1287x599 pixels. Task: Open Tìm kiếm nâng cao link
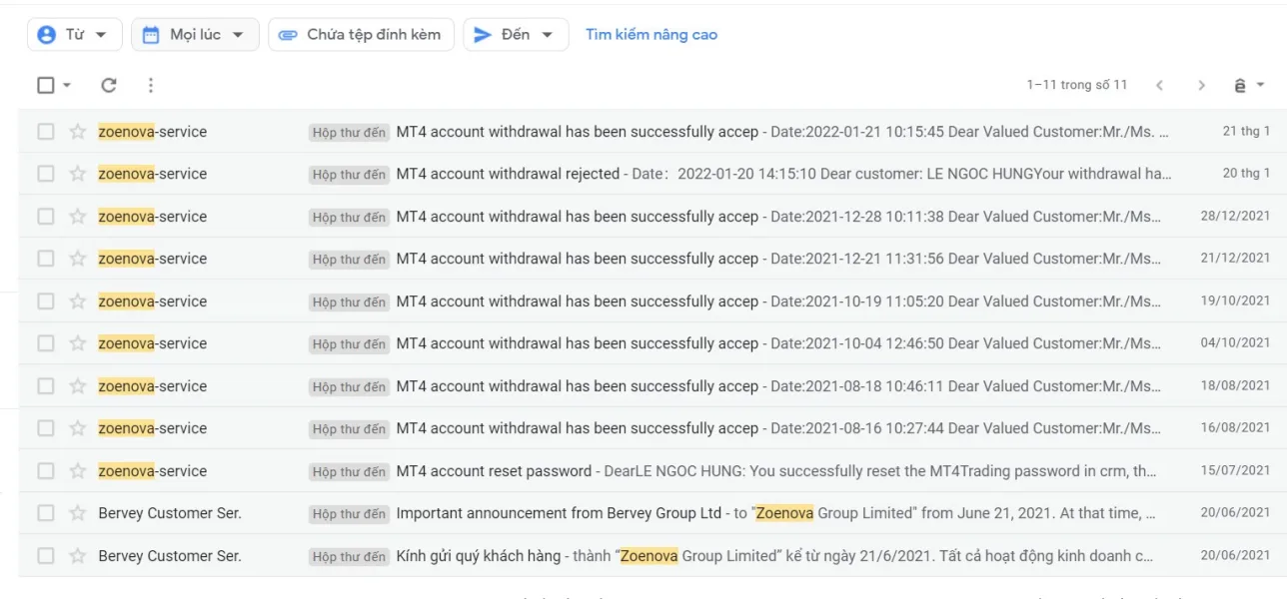pos(651,35)
